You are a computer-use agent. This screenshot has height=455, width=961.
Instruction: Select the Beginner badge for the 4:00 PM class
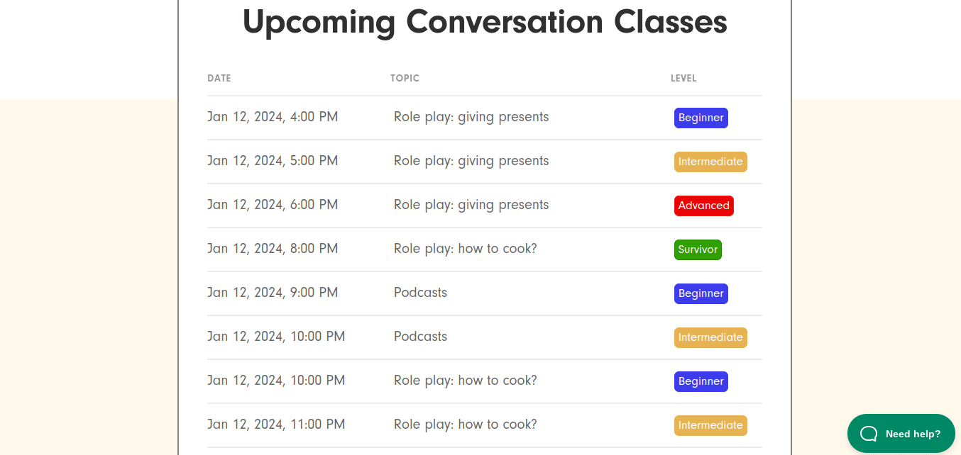701,118
